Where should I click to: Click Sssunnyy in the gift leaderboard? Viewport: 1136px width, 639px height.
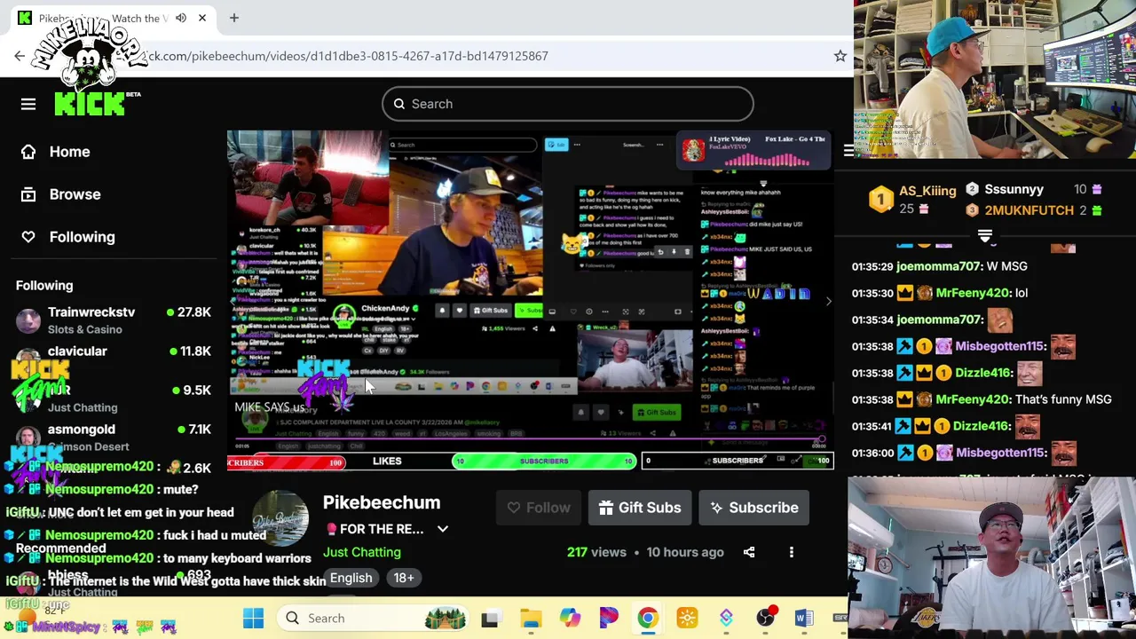point(1014,189)
